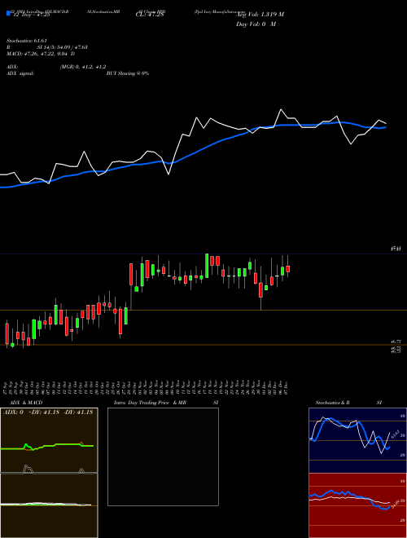Screen dimensions: 407x538
Task: Click the 'Intra Day Trading Price & MR' title
Action: (150, 403)
